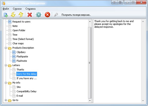Select Compatibility Delay item
The width and height of the screenshot is (148, 106).
[x=26, y=91]
